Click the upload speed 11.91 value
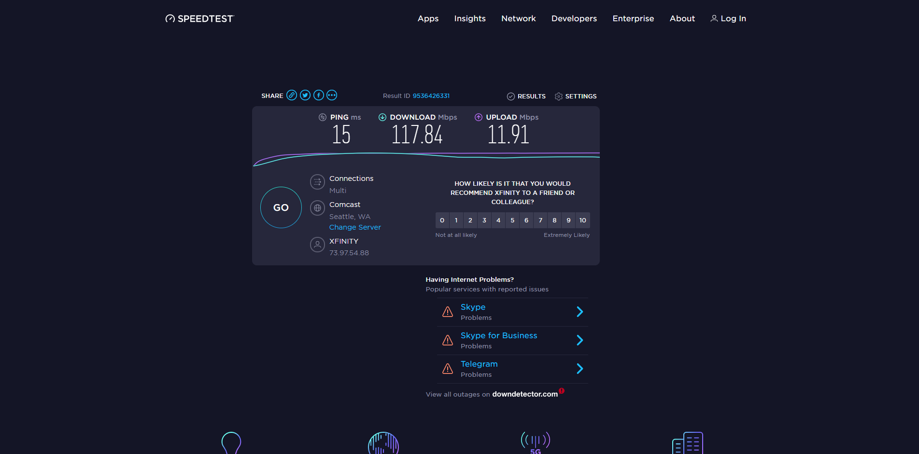 click(x=509, y=135)
